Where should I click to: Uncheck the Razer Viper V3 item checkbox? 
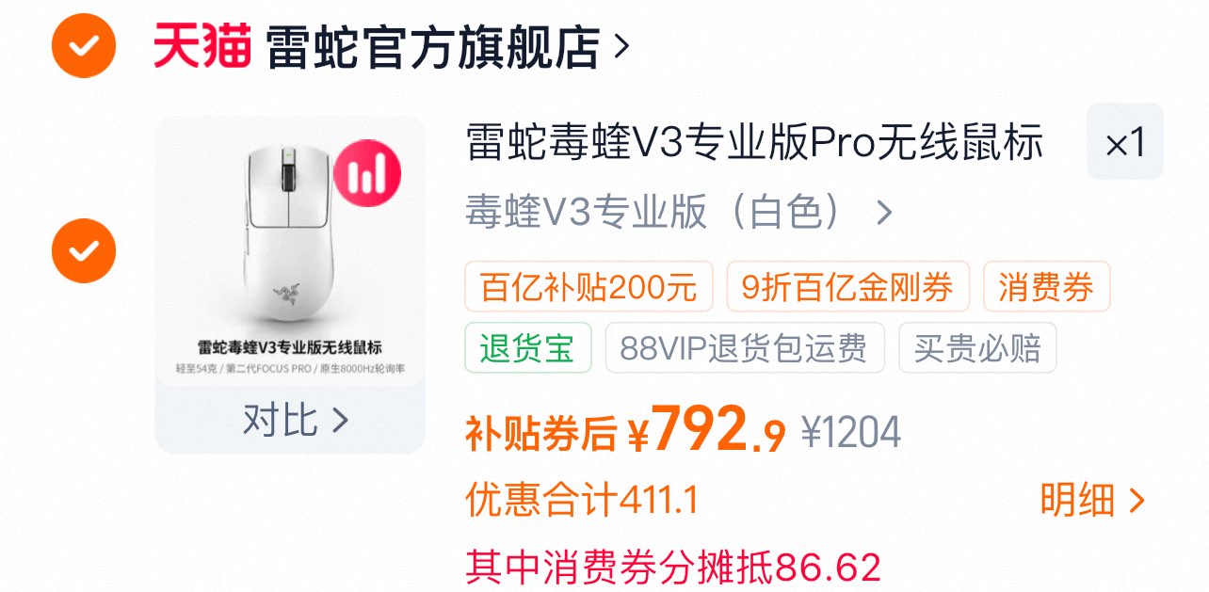click(84, 250)
